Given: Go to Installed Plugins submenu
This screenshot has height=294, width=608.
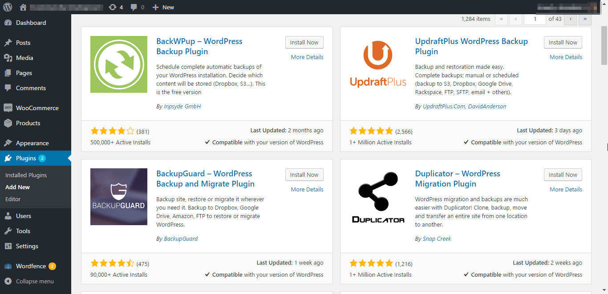Looking at the screenshot, I should 26,175.
